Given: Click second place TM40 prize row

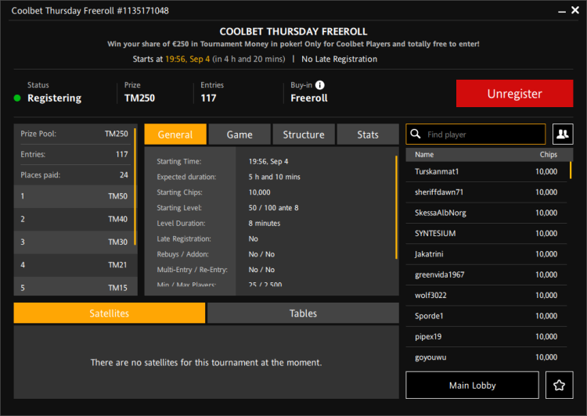Looking at the screenshot, I should 74,219.
